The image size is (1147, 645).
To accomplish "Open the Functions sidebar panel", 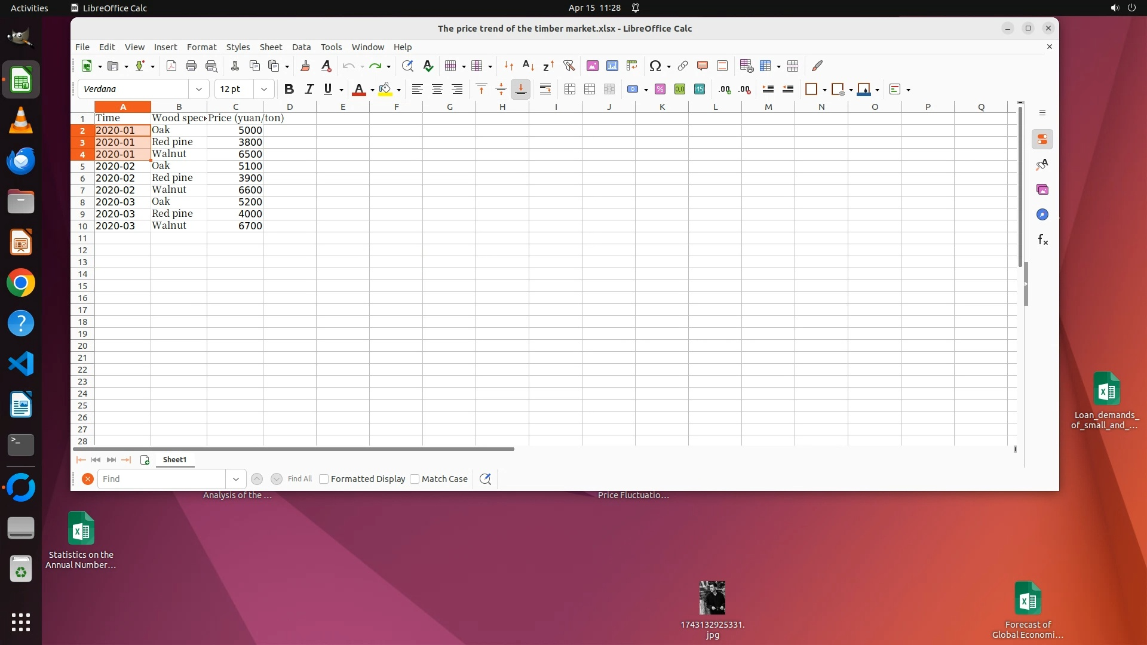I will (1042, 239).
